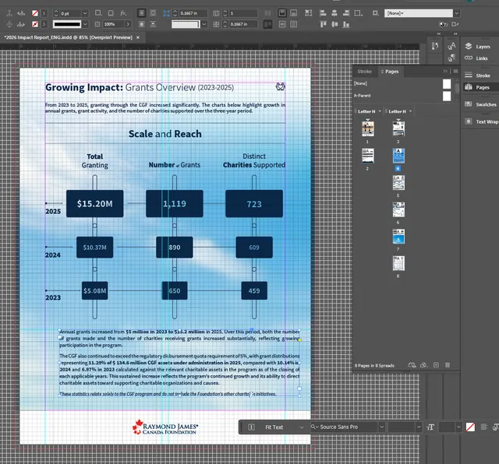
Task: Select page 4 thumbnail in Pages panel
Action: point(398,156)
